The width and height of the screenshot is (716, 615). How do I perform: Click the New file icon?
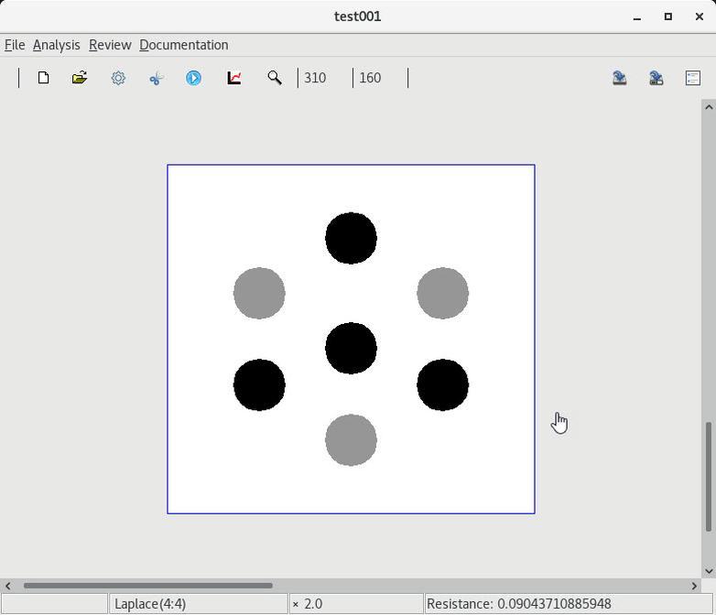pos(43,78)
